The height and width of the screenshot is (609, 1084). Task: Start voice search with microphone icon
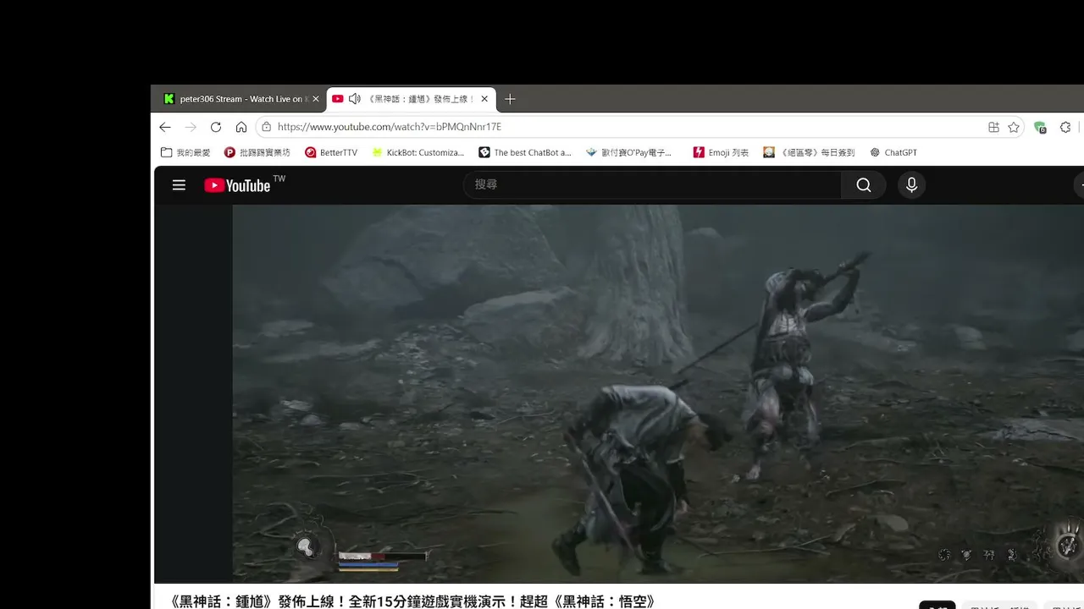click(x=911, y=184)
